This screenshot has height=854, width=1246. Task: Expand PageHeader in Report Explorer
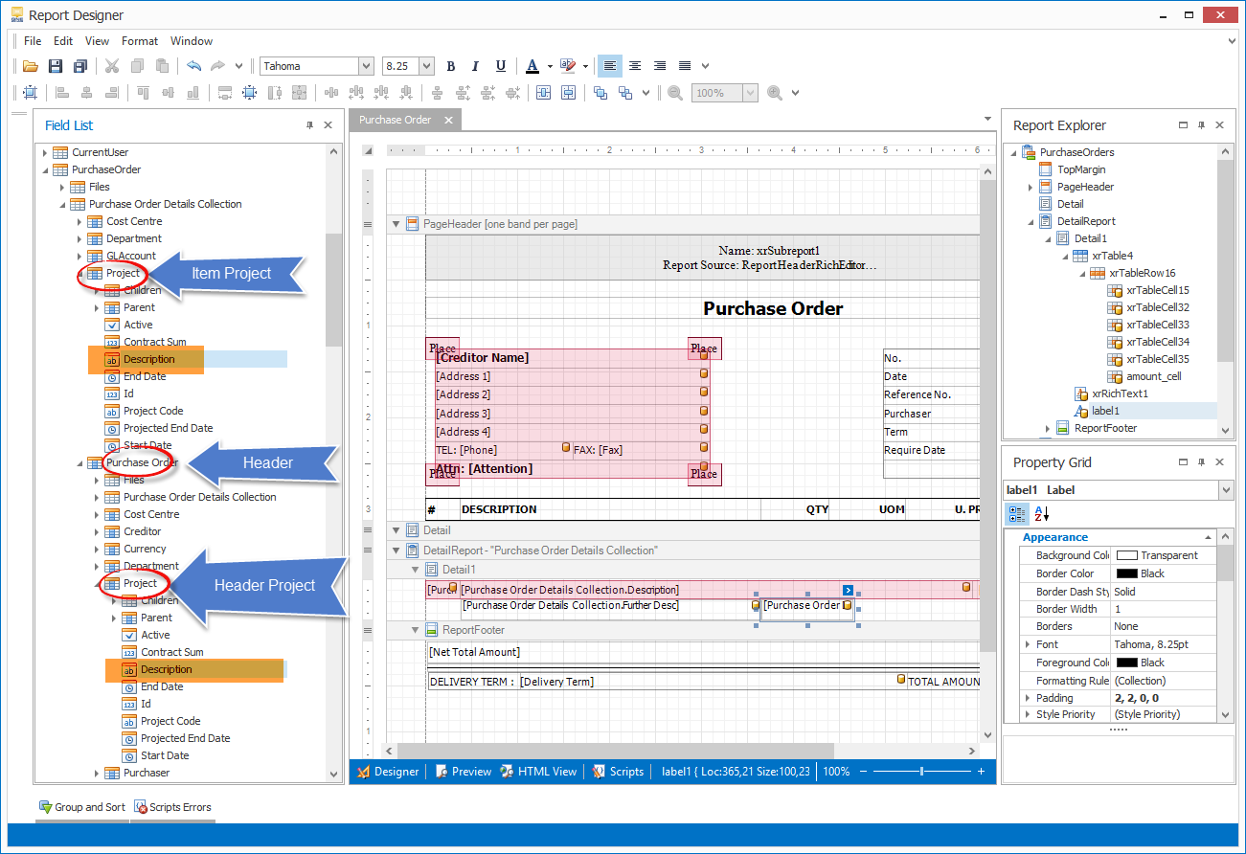1031,187
